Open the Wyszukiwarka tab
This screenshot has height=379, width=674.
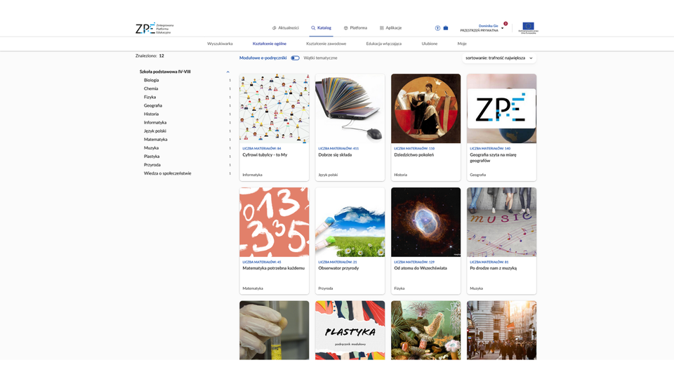click(220, 44)
